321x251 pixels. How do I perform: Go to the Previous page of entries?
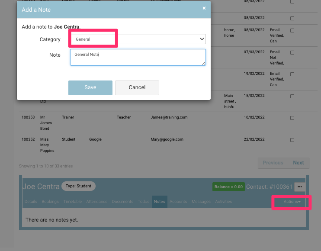click(x=273, y=163)
